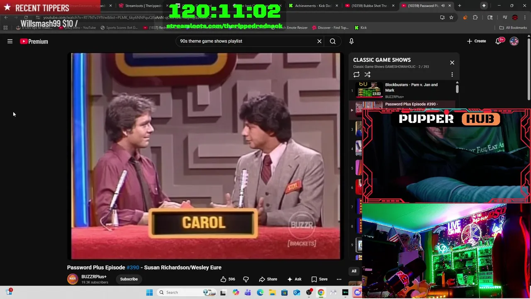Image resolution: width=531 pixels, height=299 pixels.
Task: Open the Windows Start menu
Action: point(149,292)
